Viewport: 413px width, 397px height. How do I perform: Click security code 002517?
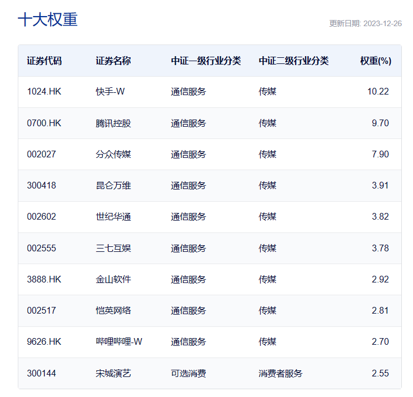pos(41,311)
